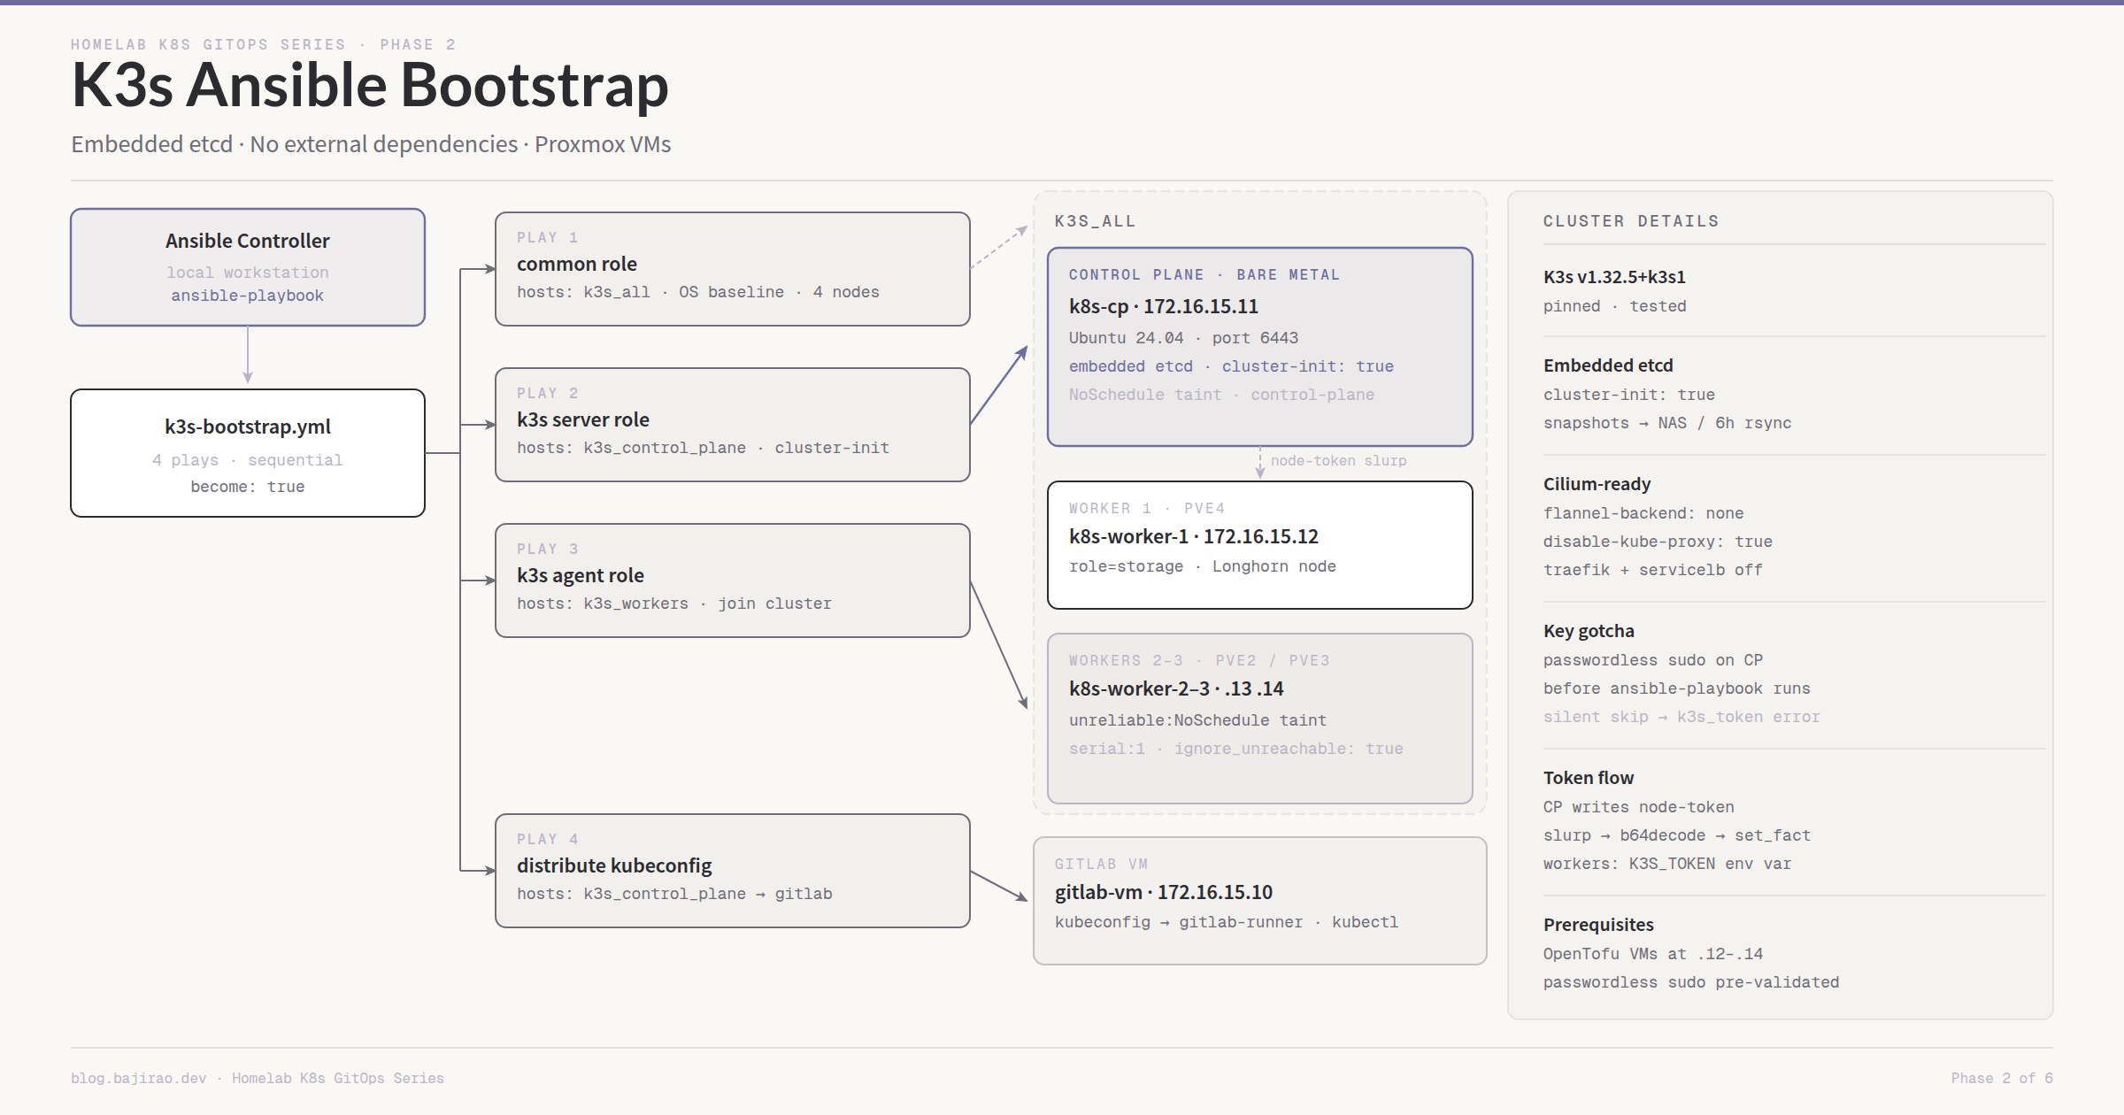
Task: Select 'K3s v1.32.5+k3s1' version text
Action: point(1614,277)
